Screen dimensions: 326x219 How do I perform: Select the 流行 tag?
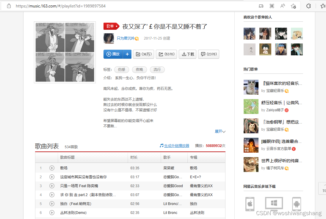point(157,69)
